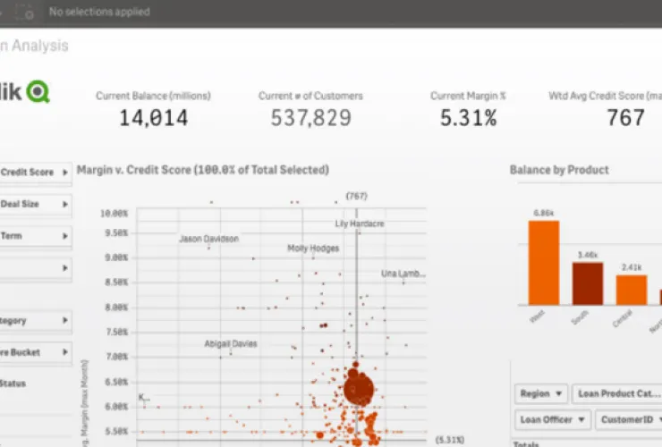This screenshot has height=447, width=662.
Task: Open the Loan Product Cat... dropdown
Action: tap(617, 393)
